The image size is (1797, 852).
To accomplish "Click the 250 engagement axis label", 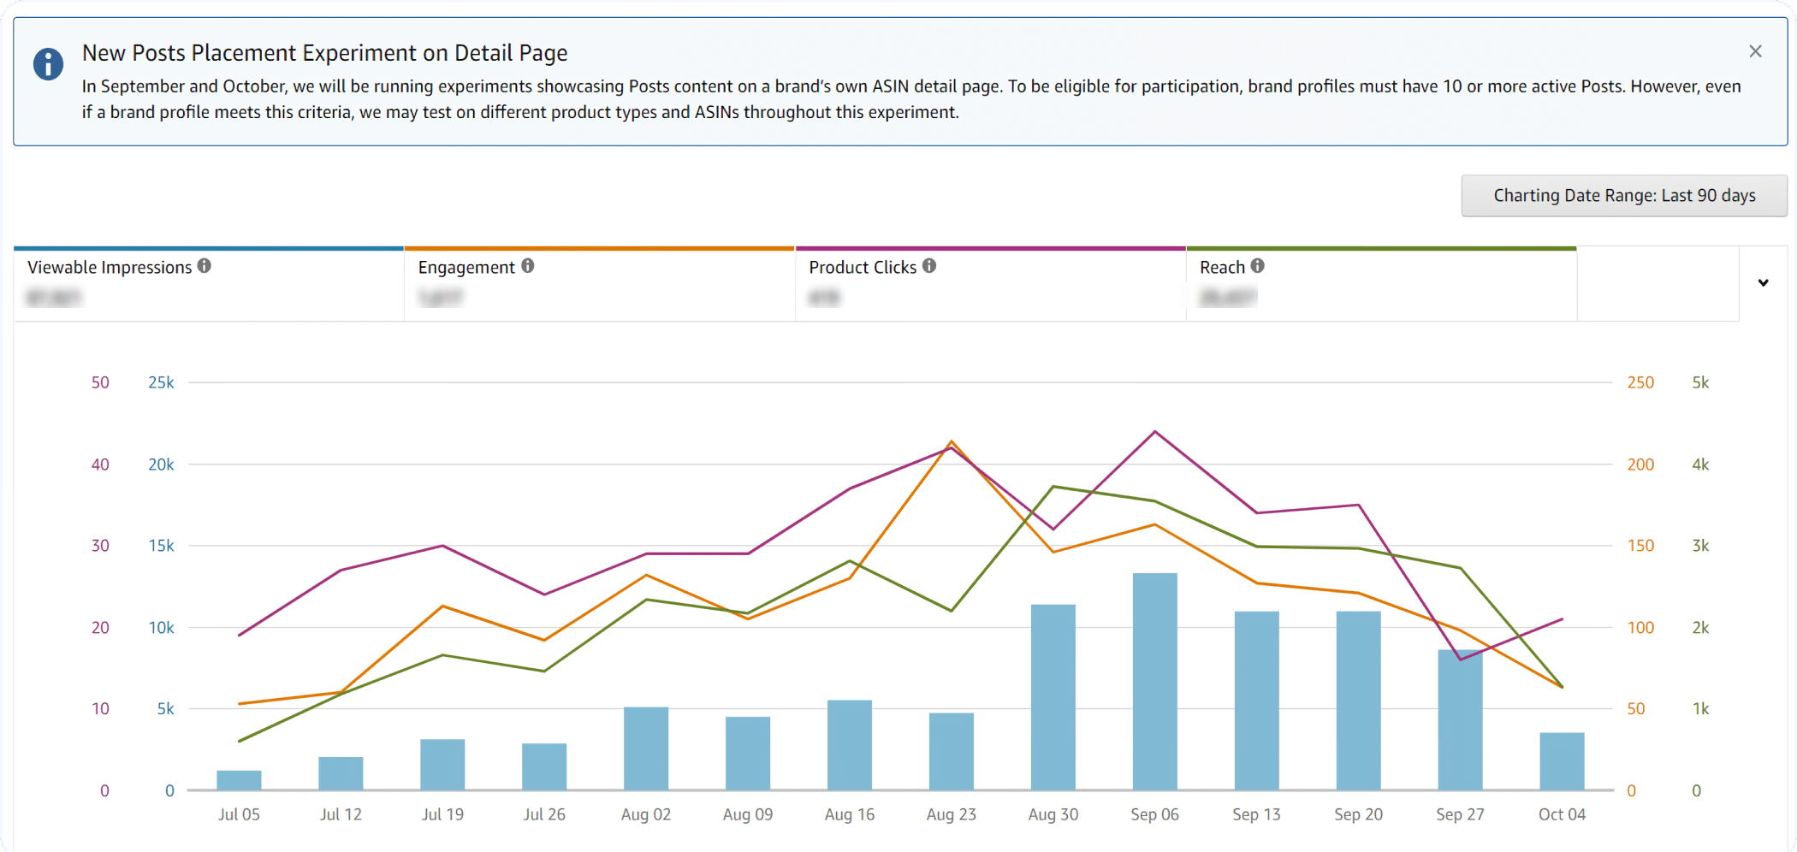I will (x=1640, y=382).
